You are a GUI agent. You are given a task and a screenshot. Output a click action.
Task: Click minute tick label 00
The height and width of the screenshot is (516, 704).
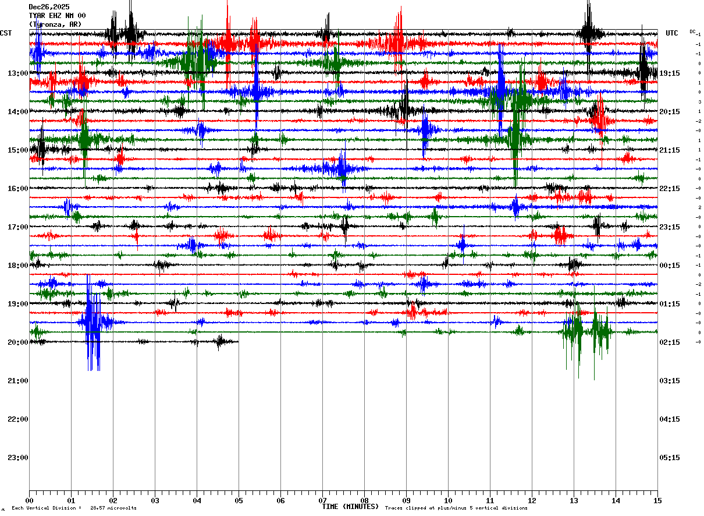(29, 501)
